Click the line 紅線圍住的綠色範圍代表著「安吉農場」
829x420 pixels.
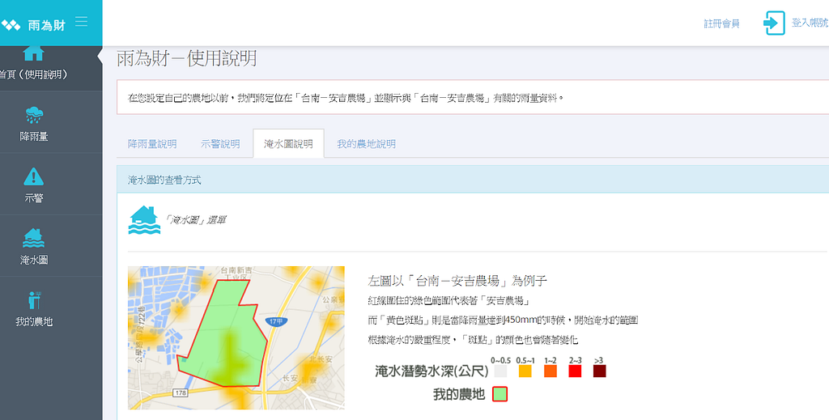pyautogui.click(x=449, y=300)
